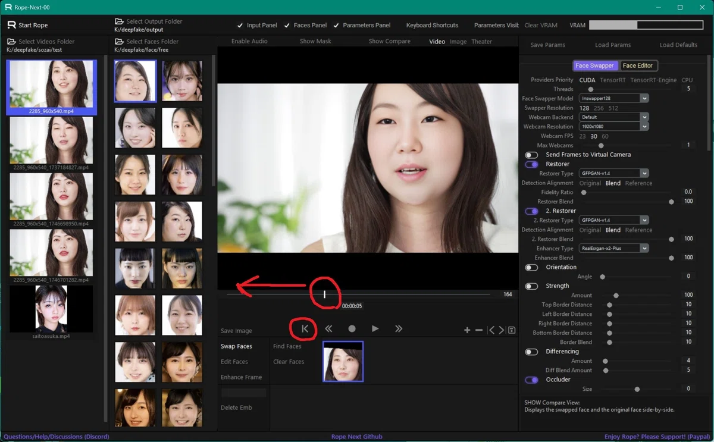Image resolution: width=714 pixels, height=442 pixels.
Task: Uncheck the Input Panel checkbox
Action: click(x=240, y=26)
